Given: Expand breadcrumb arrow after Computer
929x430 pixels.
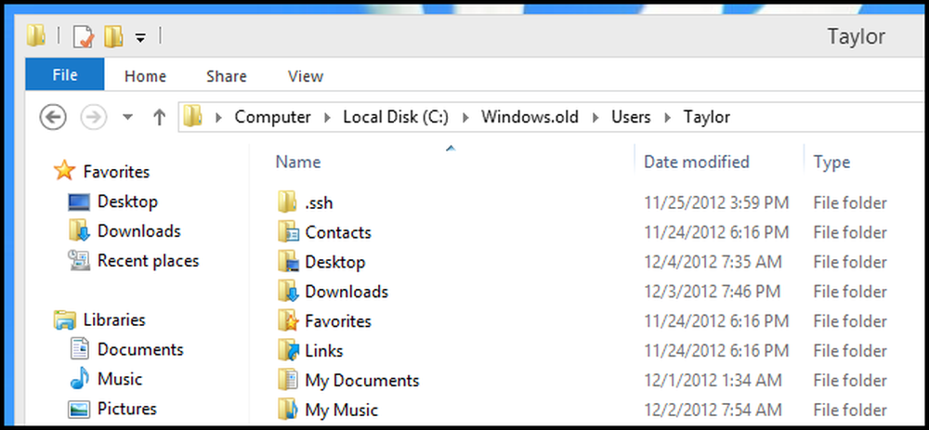Looking at the screenshot, I should point(327,117).
